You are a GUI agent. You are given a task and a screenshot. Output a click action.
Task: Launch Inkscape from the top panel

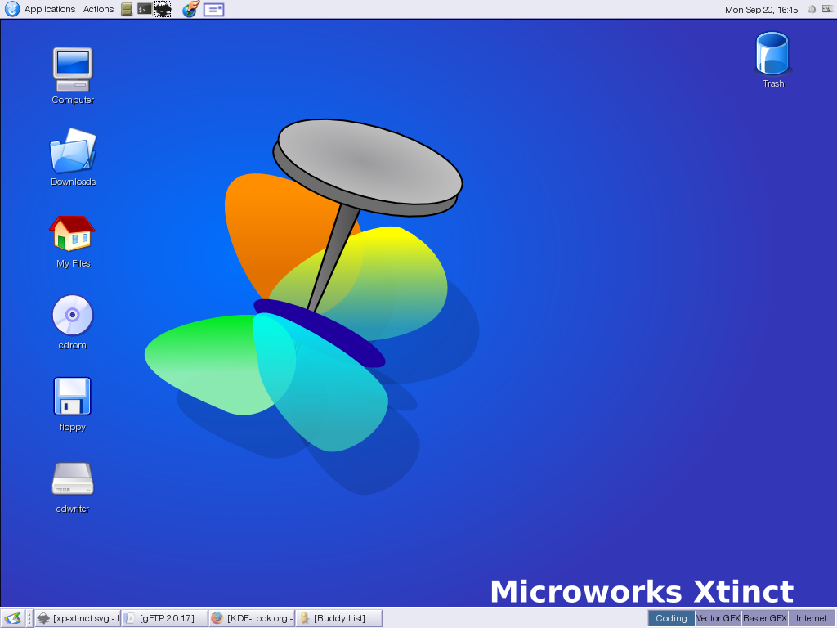[x=163, y=9]
